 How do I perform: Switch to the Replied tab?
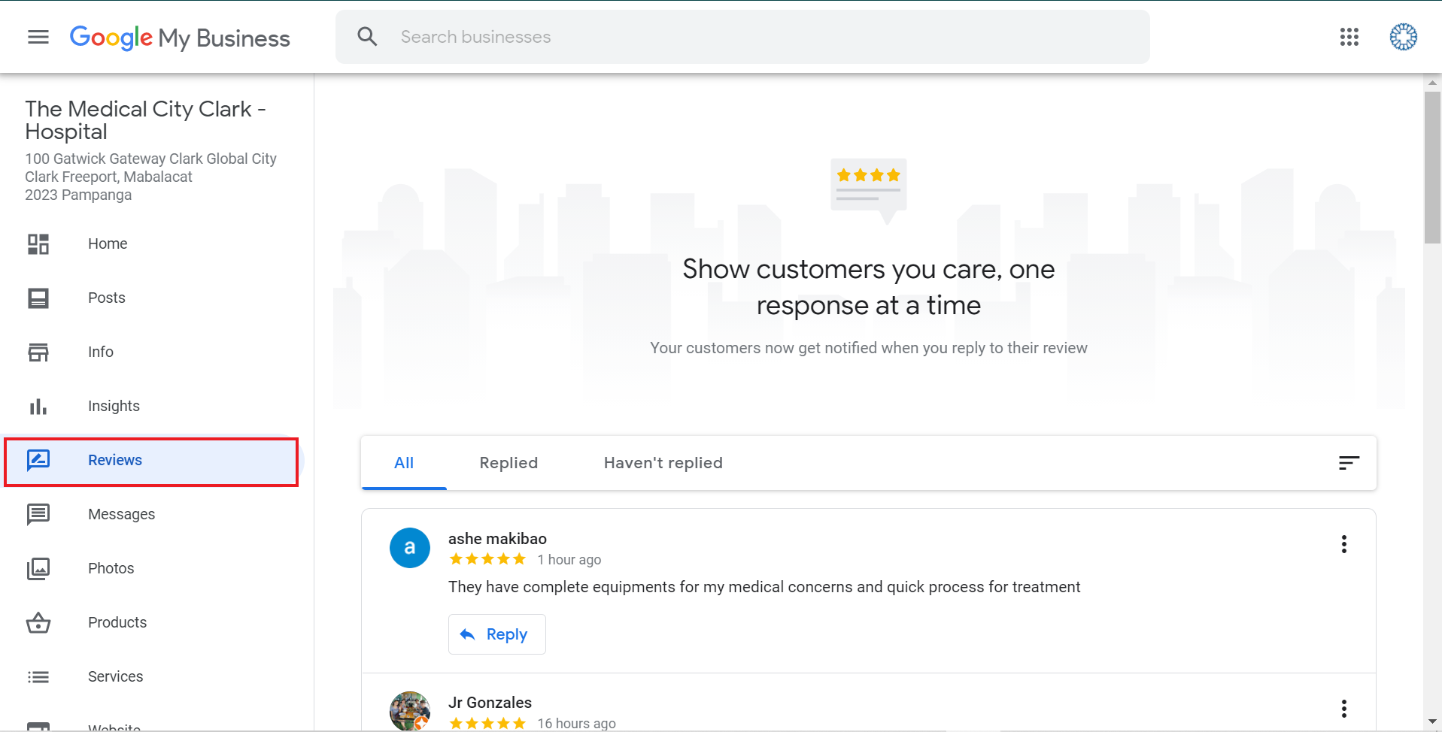(508, 463)
